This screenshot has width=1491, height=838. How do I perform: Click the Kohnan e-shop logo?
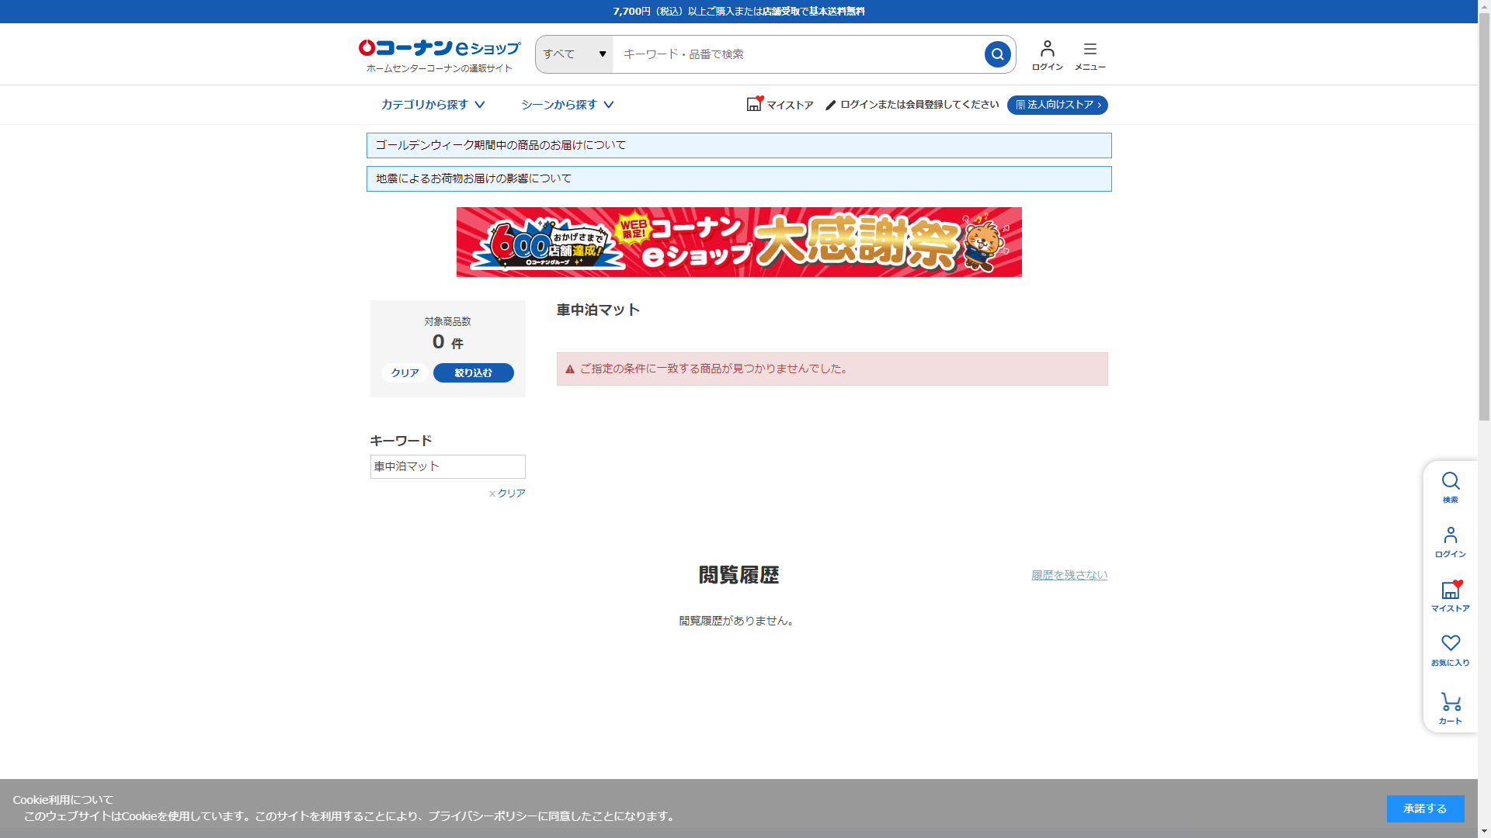coord(440,54)
